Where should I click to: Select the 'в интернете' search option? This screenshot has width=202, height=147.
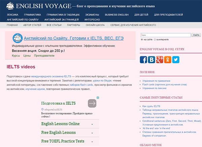pos(155,39)
